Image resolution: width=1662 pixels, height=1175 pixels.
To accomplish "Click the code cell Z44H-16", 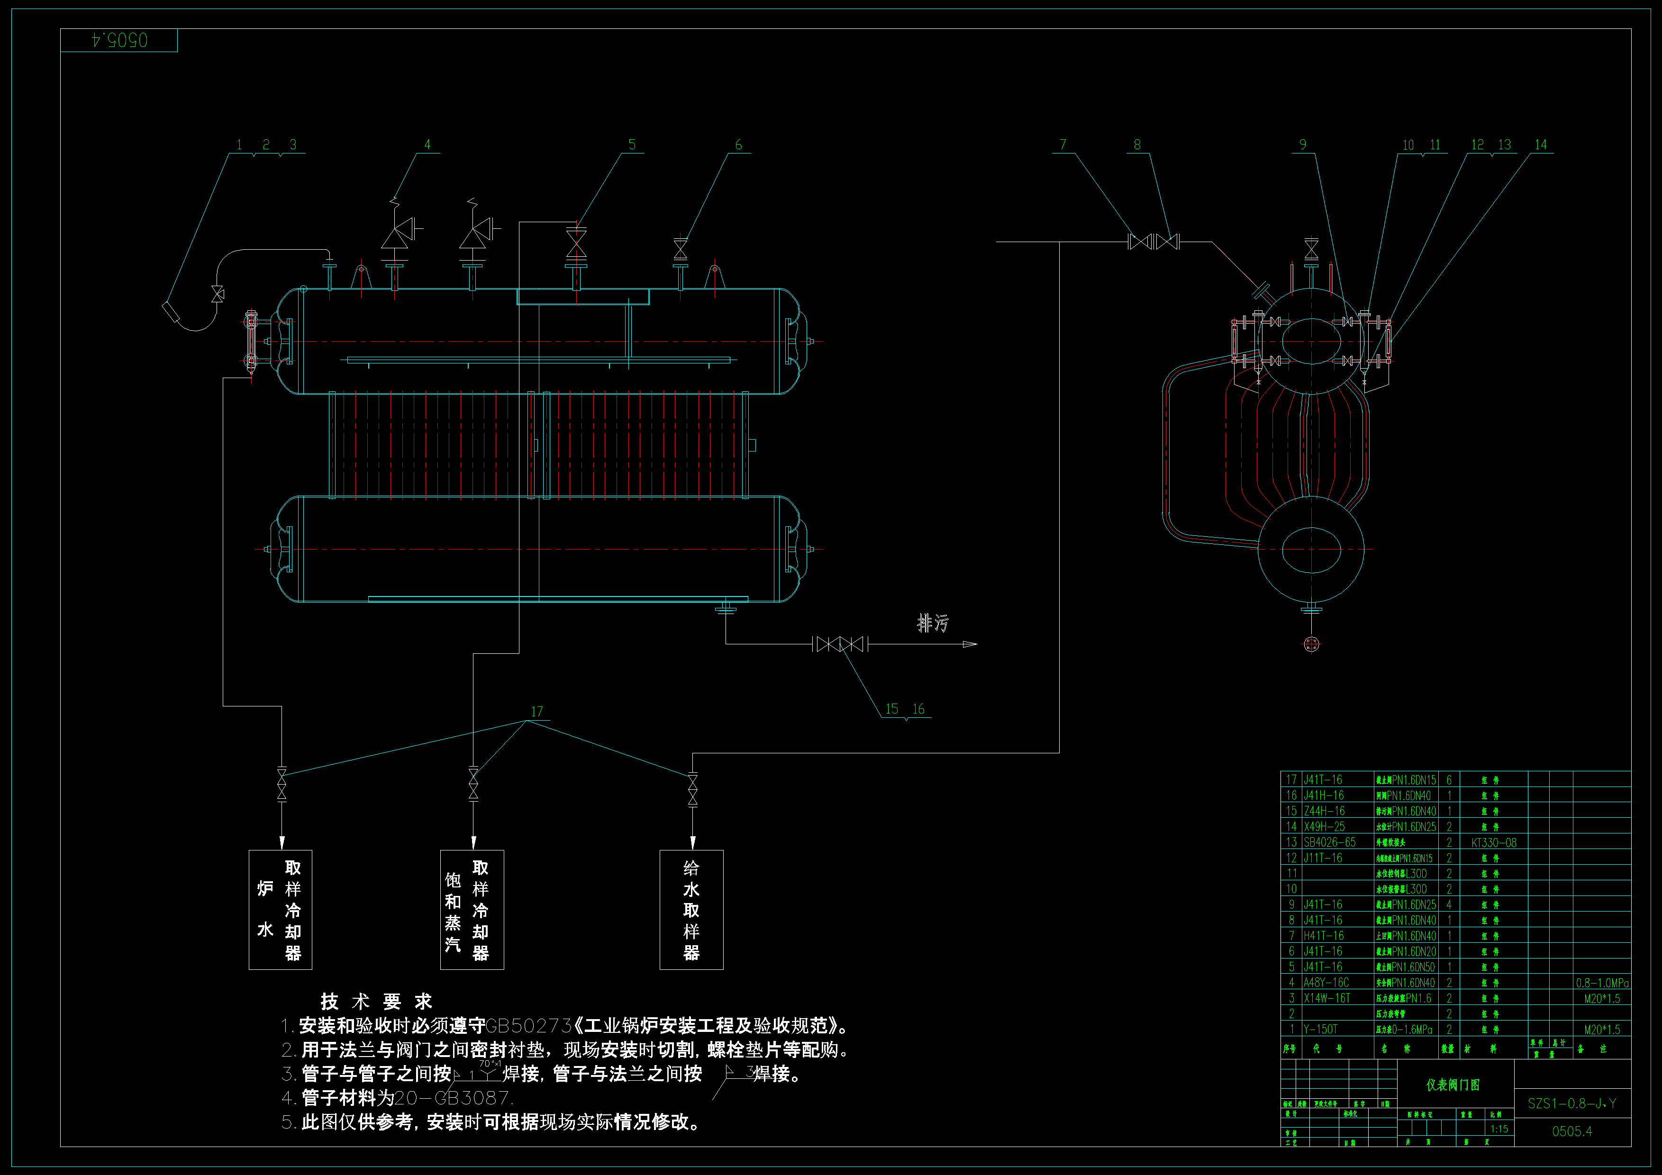I will click(1324, 811).
